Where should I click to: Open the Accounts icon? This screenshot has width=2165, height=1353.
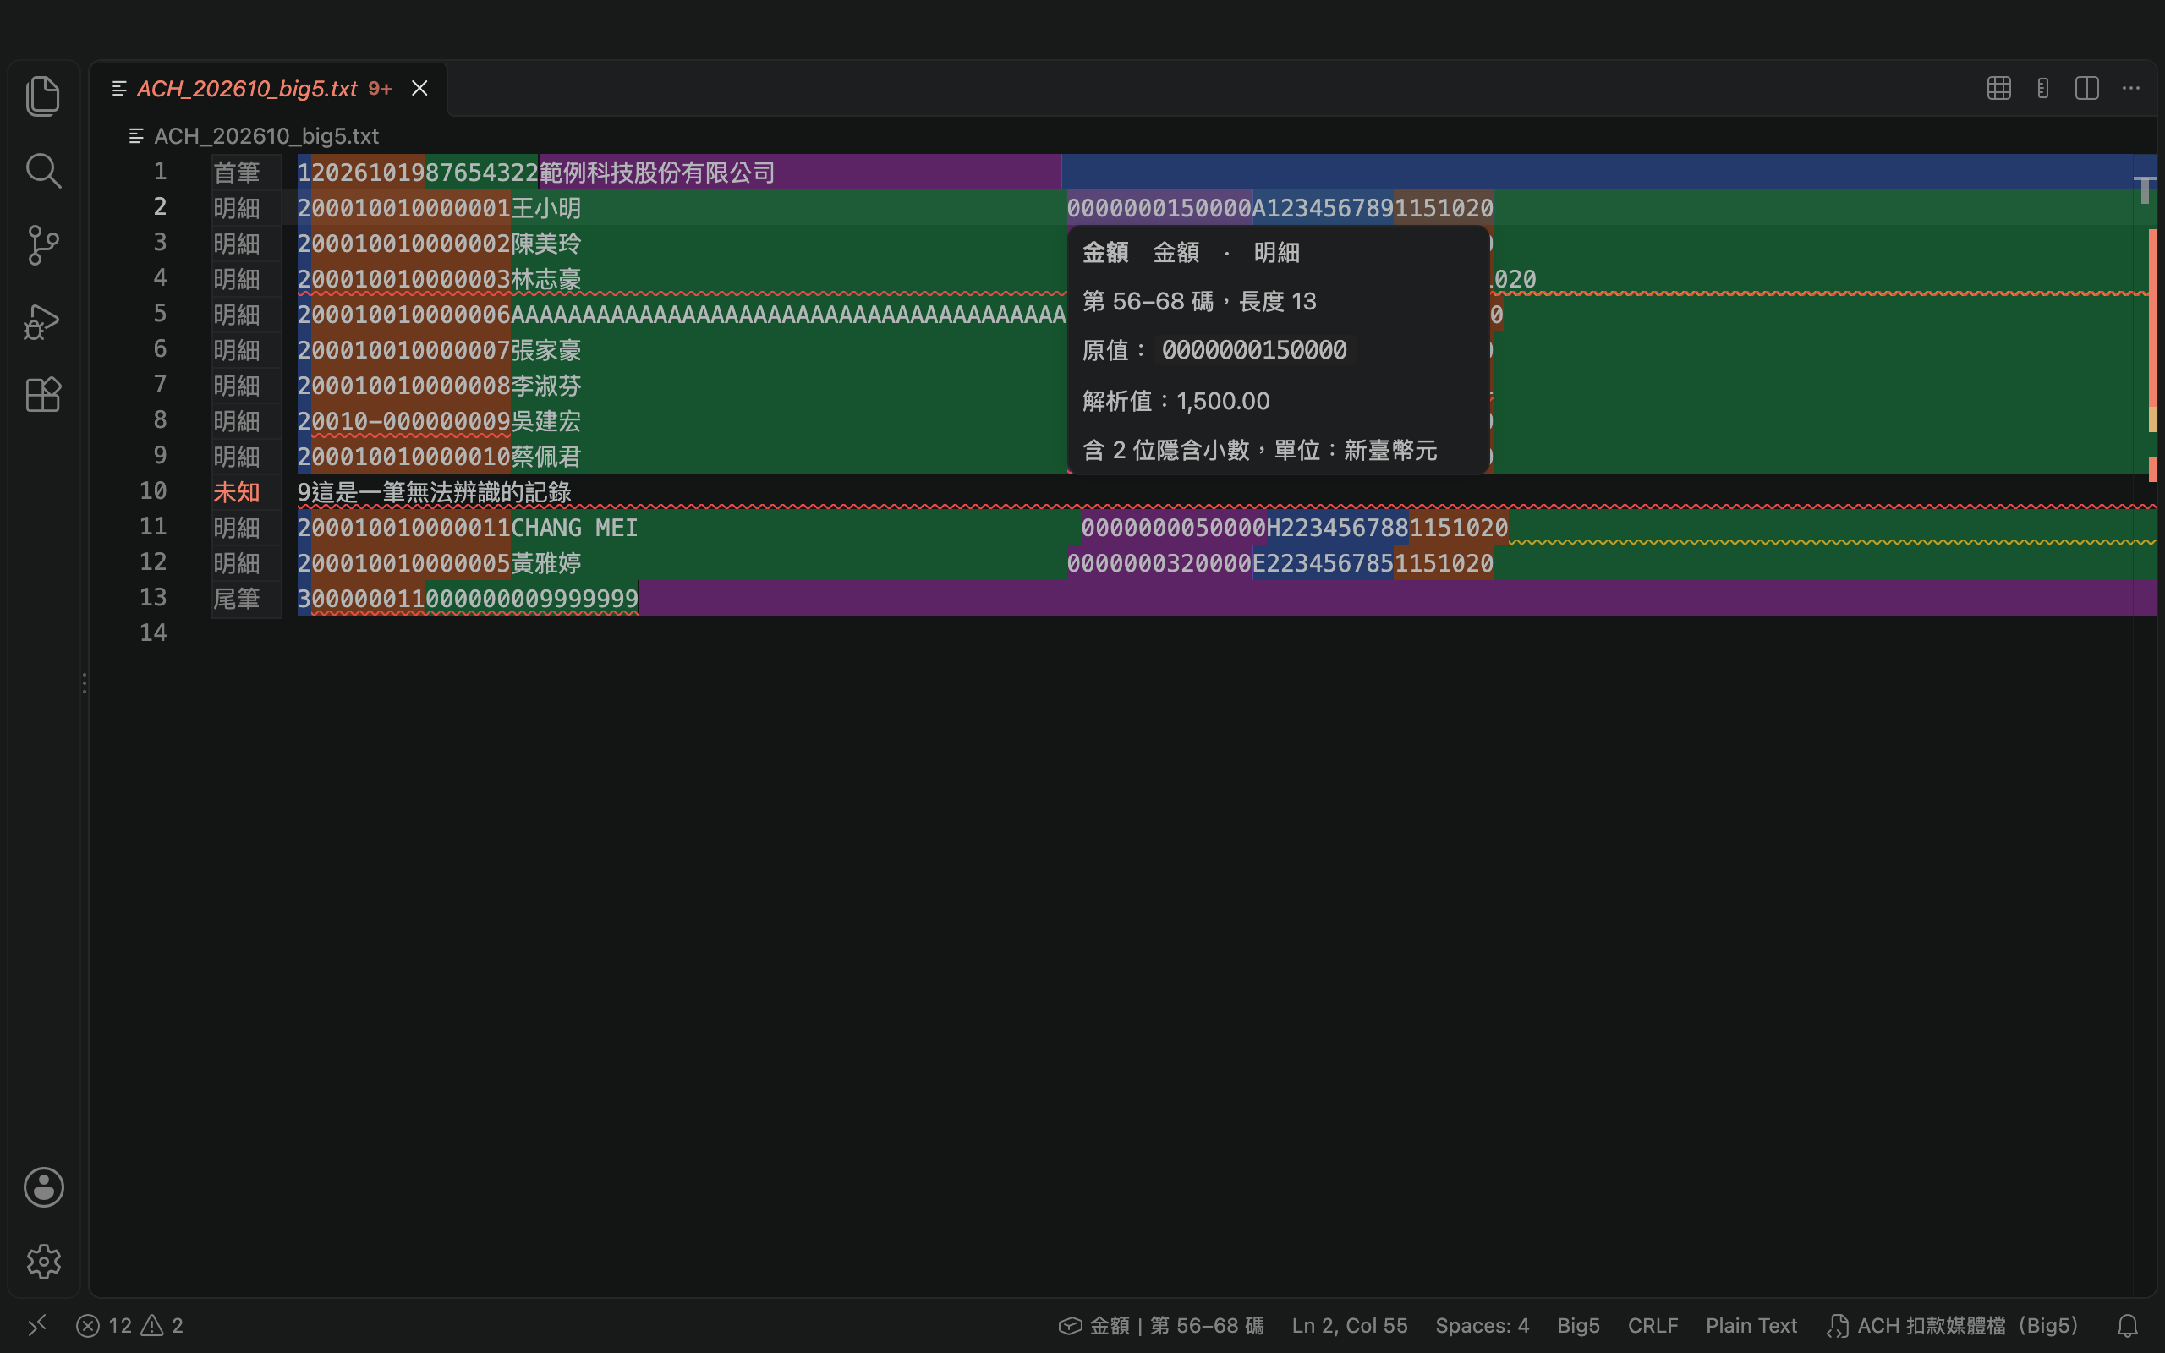pos(43,1186)
